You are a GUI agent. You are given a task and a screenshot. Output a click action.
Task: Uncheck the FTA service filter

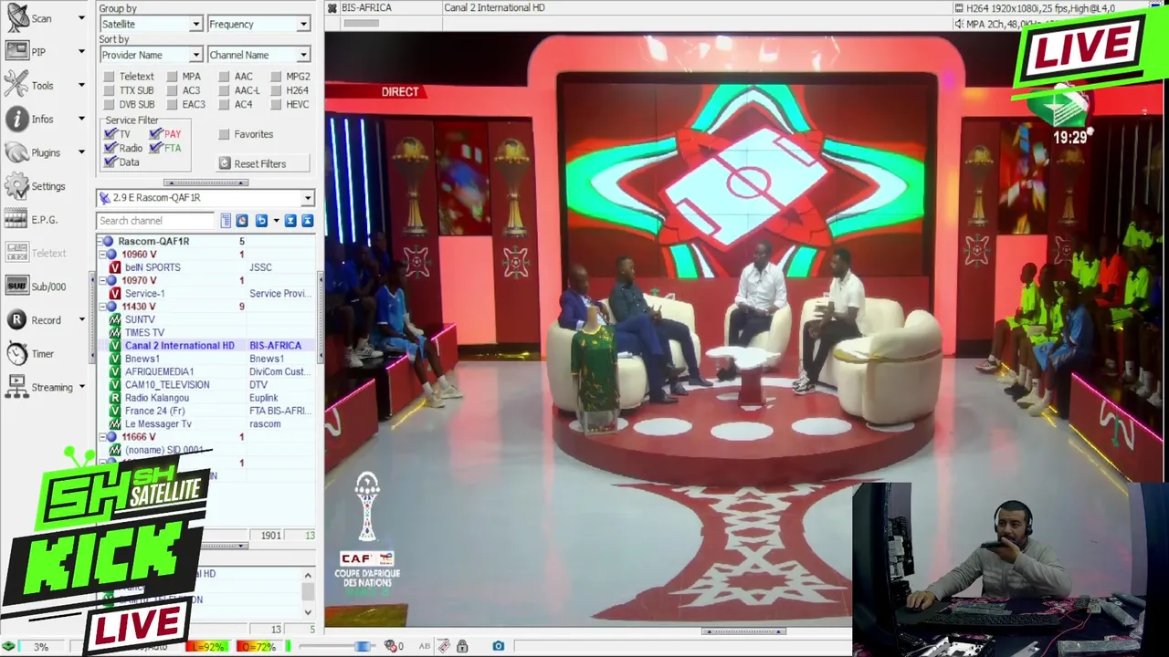[x=155, y=148]
